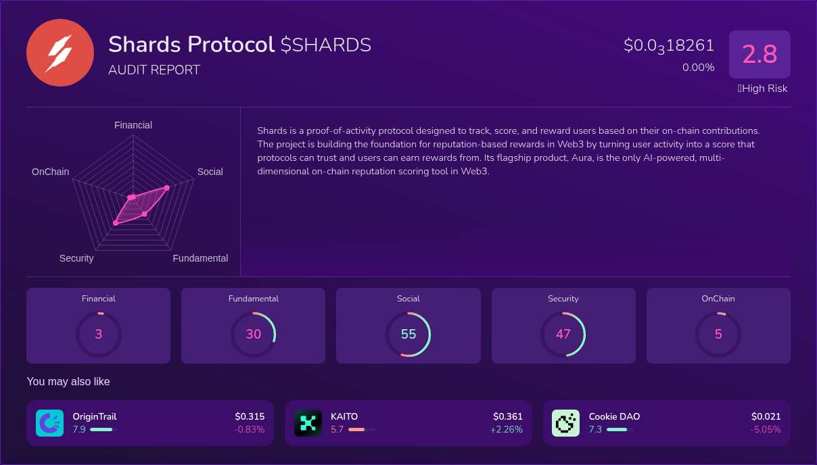Click the Financial gauge showing 3
The height and width of the screenshot is (465, 817).
99,333
